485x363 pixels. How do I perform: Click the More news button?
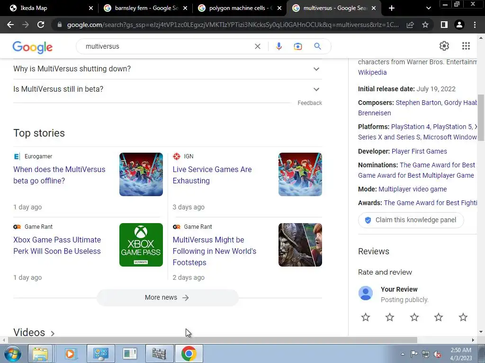coord(167,298)
